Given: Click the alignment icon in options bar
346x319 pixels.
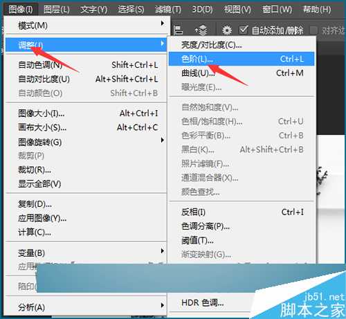Looking at the screenshot, I should pos(178,30).
